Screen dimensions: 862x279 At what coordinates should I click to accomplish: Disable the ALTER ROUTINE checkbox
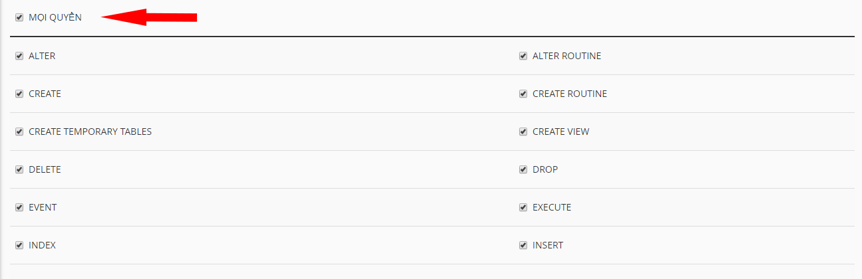point(523,56)
